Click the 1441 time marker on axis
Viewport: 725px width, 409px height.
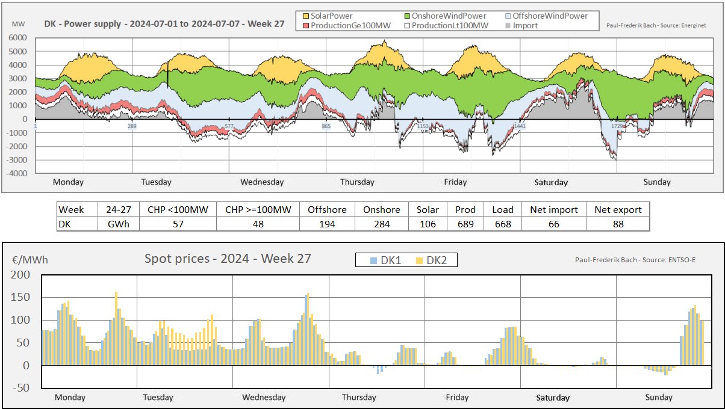[519, 126]
